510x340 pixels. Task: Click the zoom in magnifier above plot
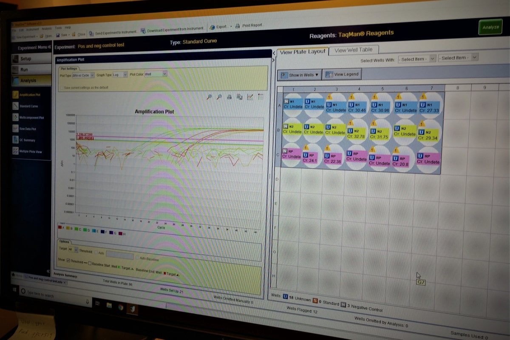[209, 97]
